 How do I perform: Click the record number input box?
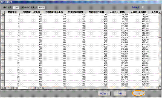23,88
